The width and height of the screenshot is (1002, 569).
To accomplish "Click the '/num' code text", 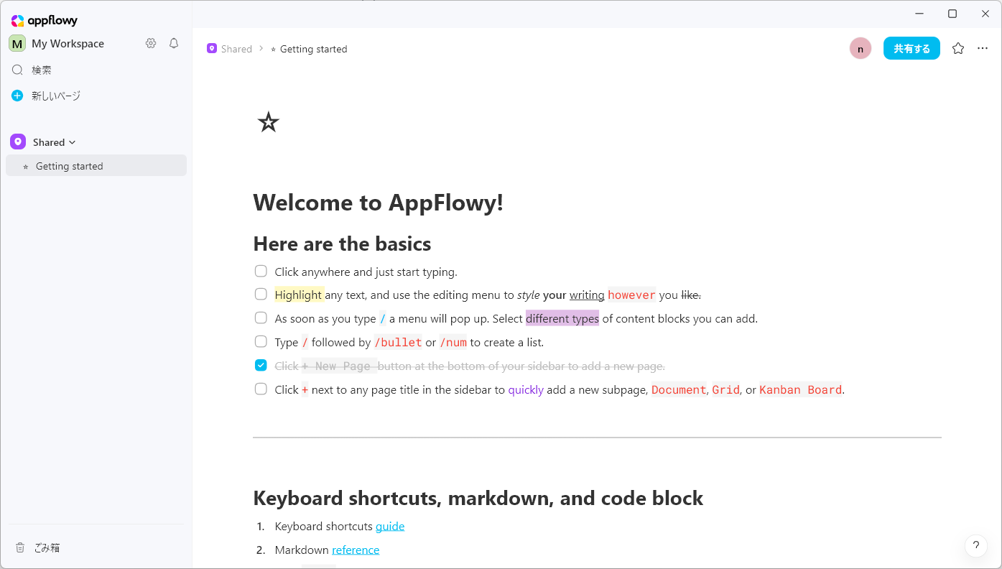I will click(x=453, y=342).
